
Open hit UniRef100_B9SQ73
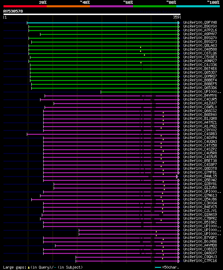pos(200,42)
